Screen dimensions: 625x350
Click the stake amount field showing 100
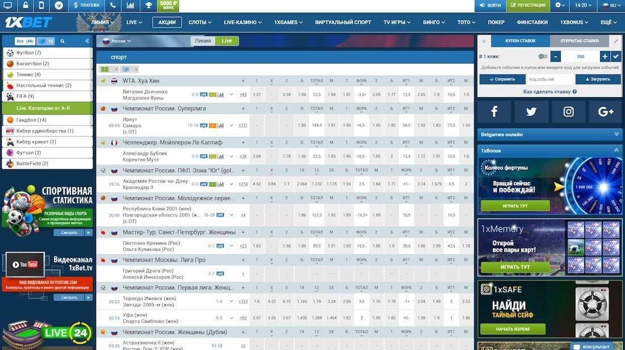point(580,57)
